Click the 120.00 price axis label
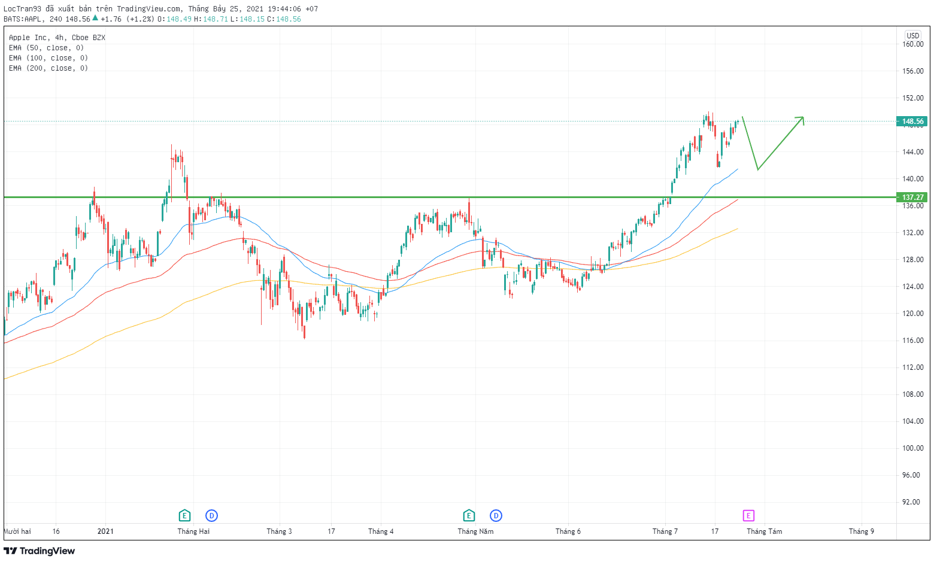This screenshot has width=934, height=562. point(913,314)
